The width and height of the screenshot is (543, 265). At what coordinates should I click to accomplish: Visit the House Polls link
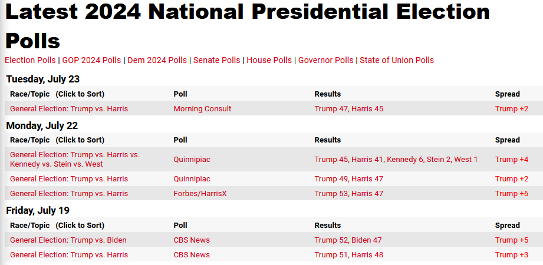tap(269, 60)
